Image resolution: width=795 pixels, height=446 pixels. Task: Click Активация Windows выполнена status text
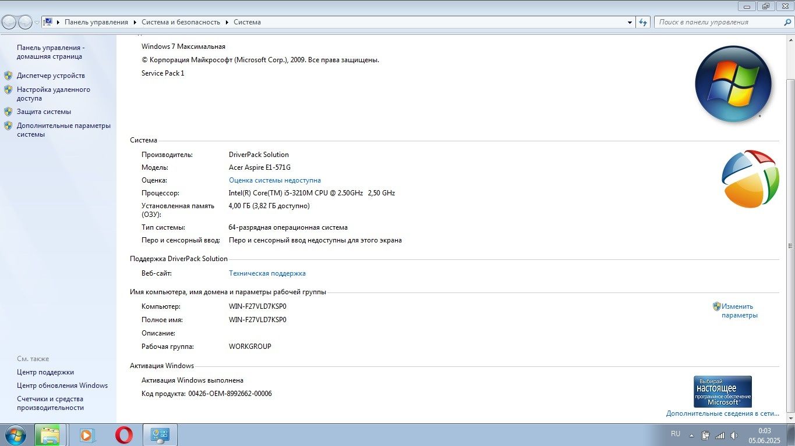click(x=192, y=380)
